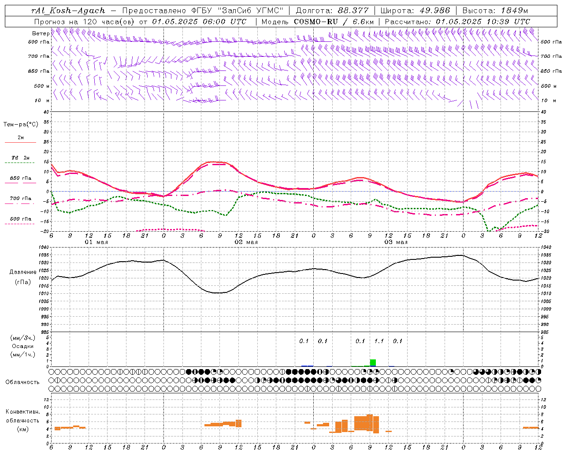Click the Конвективн. convective cloud label
This screenshot has width=564, height=451.
[x=23, y=412]
